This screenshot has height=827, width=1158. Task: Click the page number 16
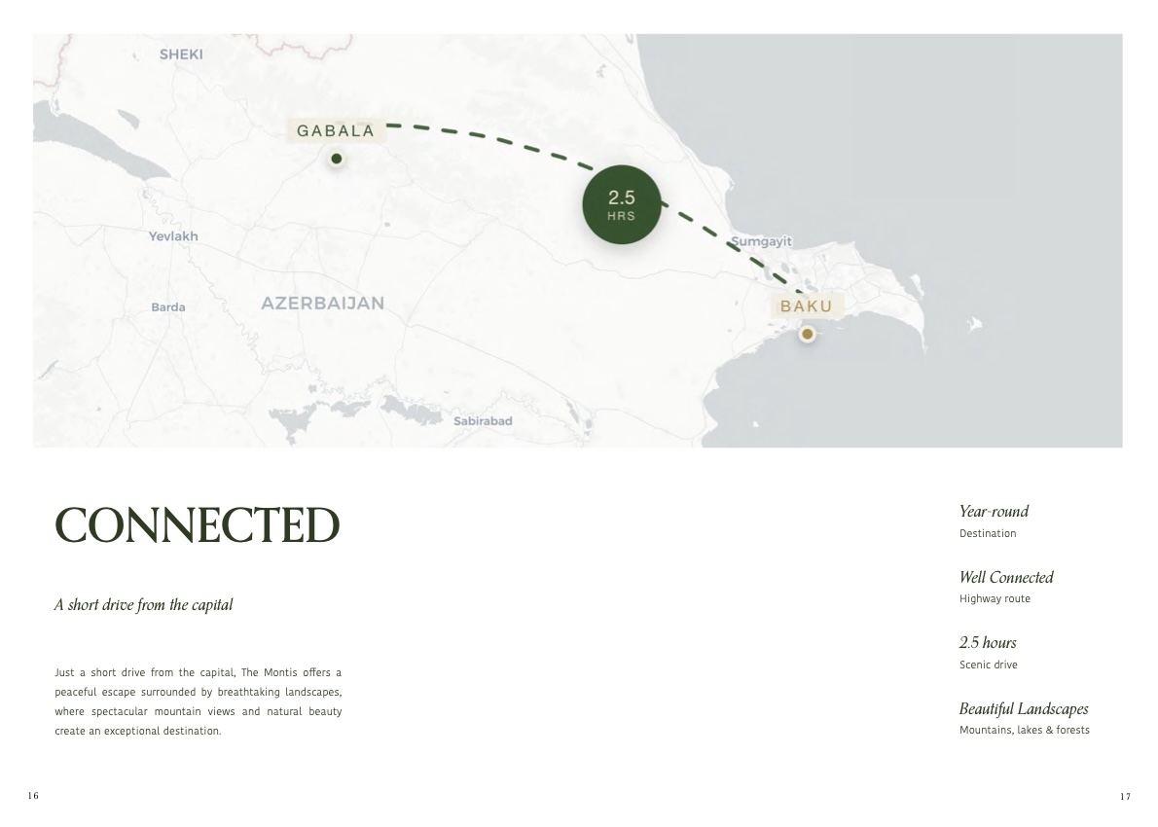33,795
